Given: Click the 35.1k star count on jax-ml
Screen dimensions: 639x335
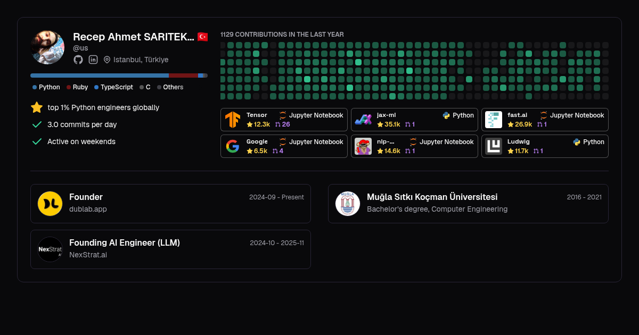Looking at the screenshot, I should [x=392, y=124].
